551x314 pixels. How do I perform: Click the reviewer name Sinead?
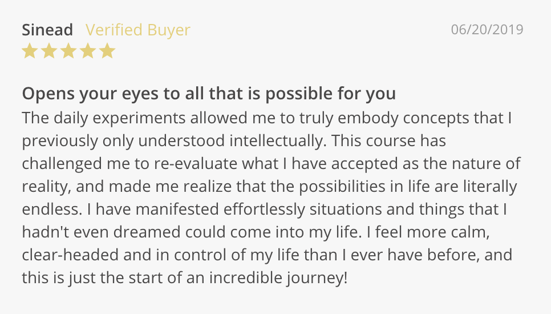pos(48,30)
